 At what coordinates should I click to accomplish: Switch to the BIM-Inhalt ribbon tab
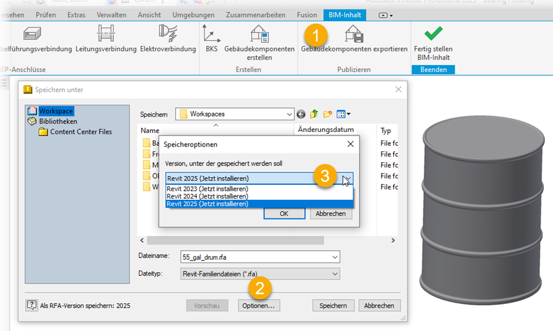(345, 15)
